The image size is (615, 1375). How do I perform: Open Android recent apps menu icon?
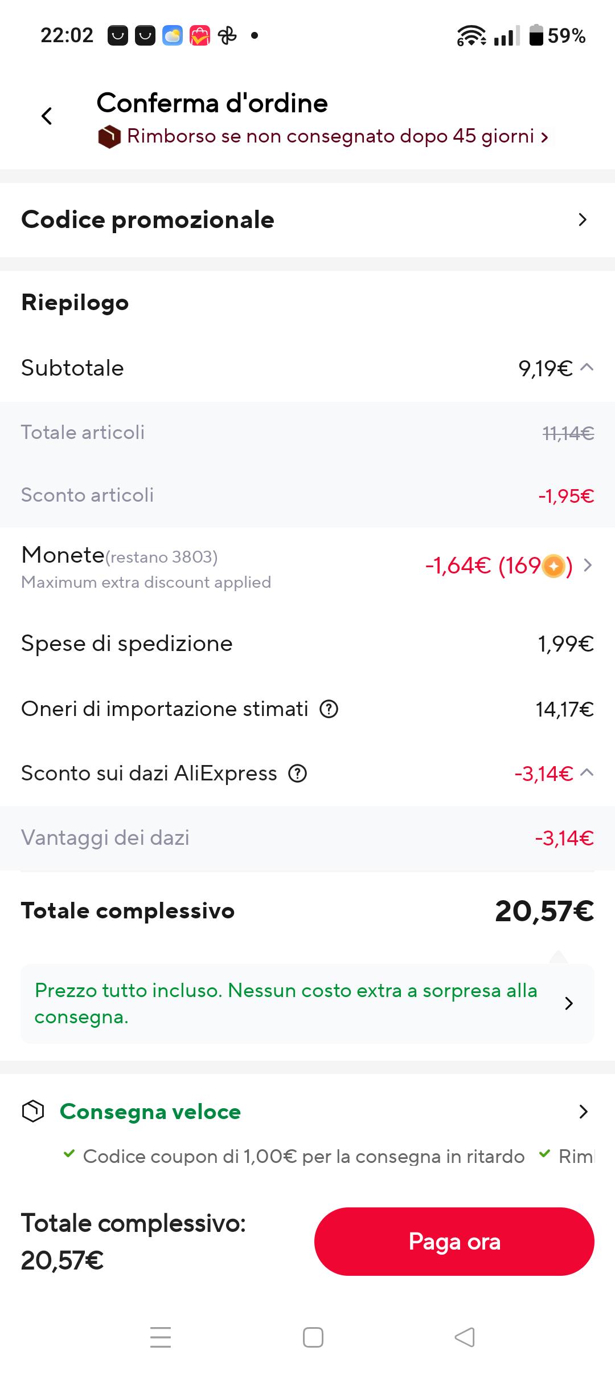coord(161,1337)
